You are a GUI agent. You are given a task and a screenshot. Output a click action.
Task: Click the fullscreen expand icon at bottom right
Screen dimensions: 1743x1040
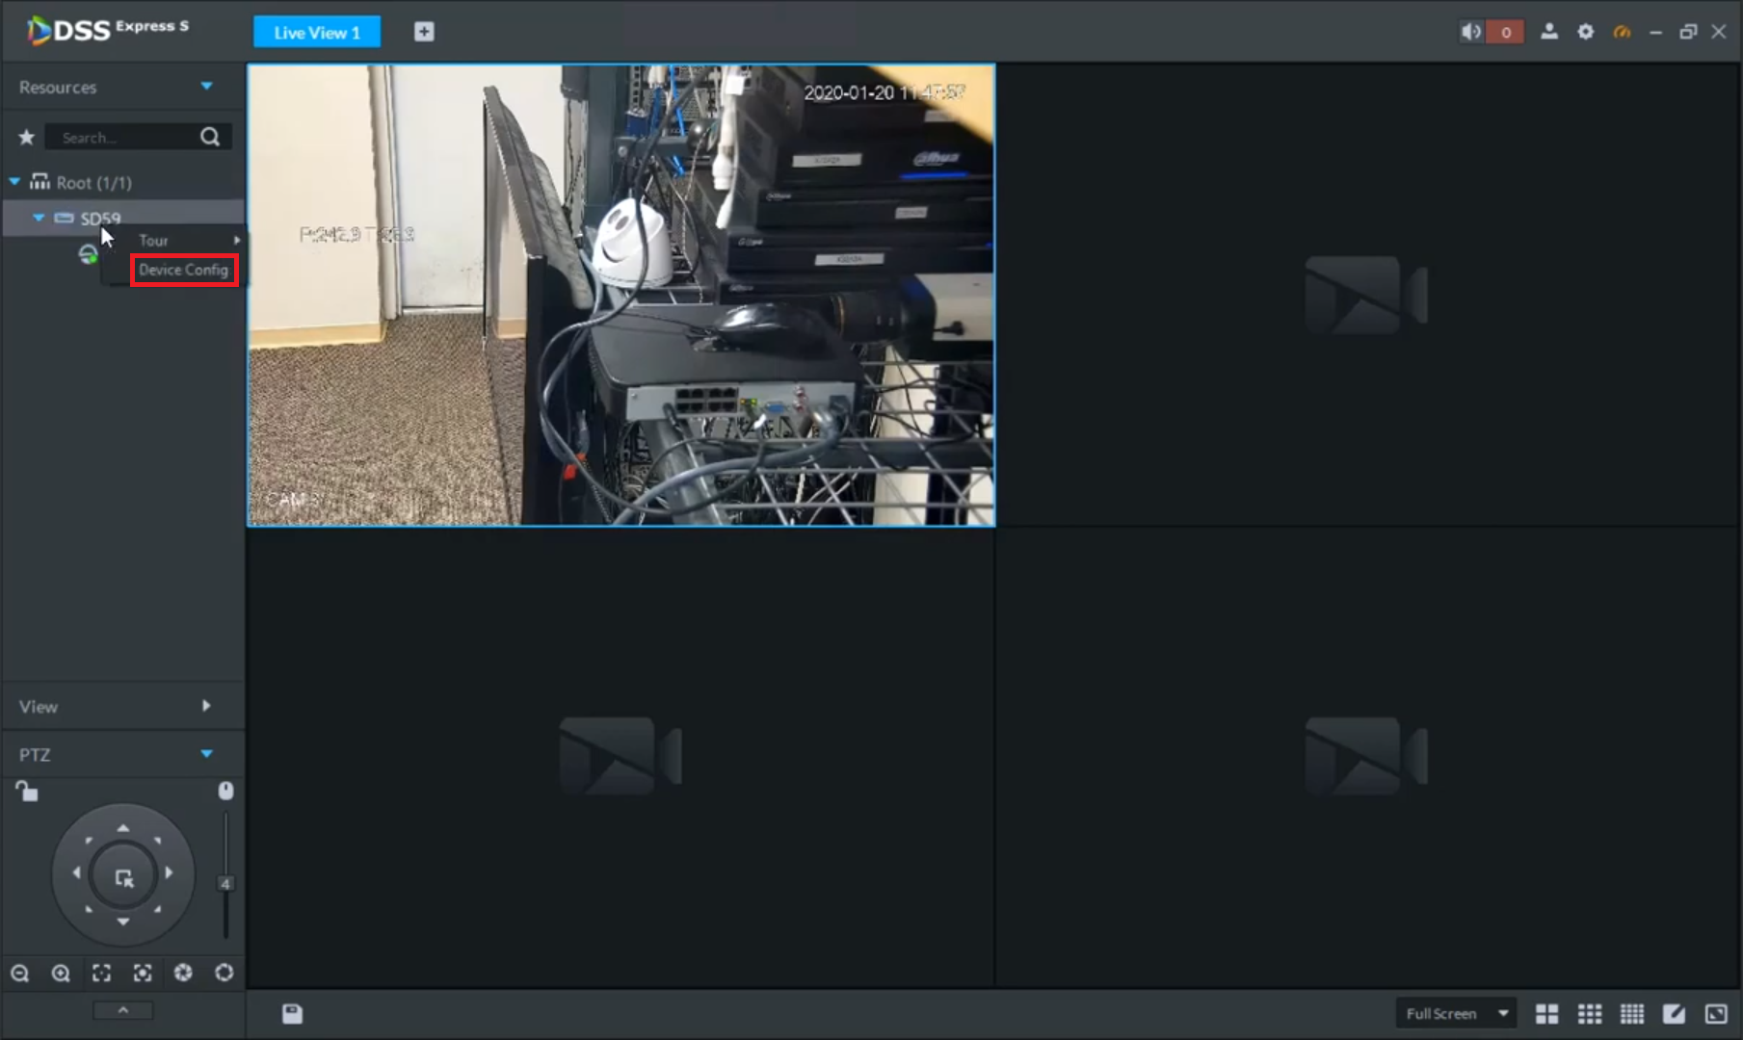coord(1716,1013)
